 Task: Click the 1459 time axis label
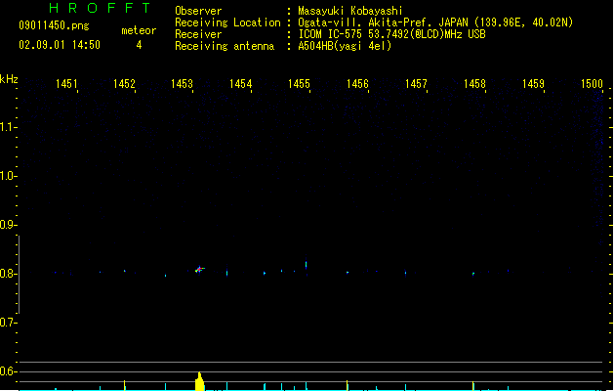tap(533, 84)
